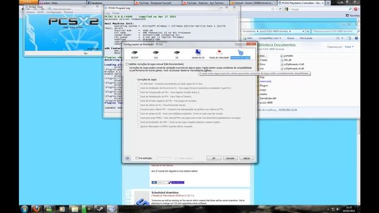Toggle Hack de Multiplicação de FPU checkbox

(x=139, y=96)
